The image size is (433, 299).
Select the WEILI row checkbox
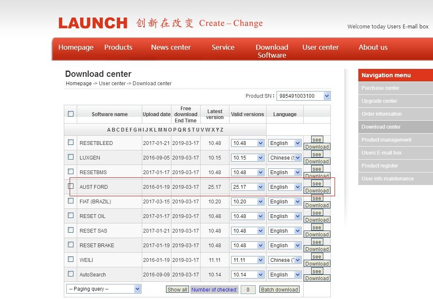[70, 259]
